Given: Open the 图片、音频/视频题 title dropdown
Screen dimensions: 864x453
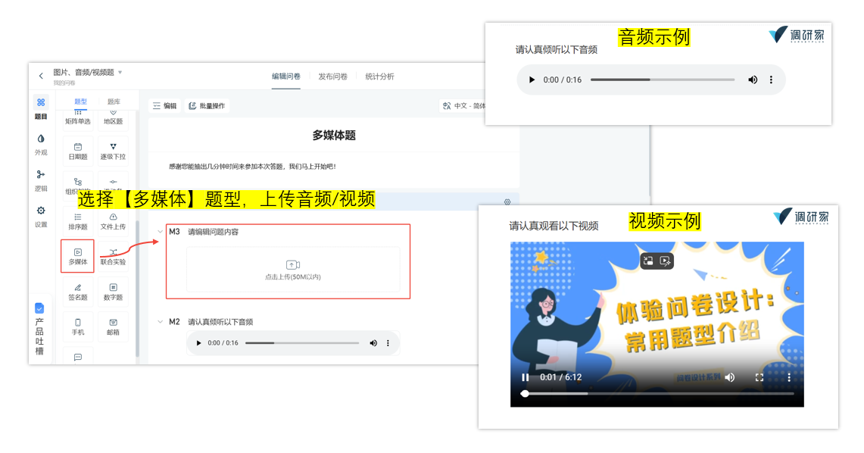Looking at the screenshot, I should 120,72.
